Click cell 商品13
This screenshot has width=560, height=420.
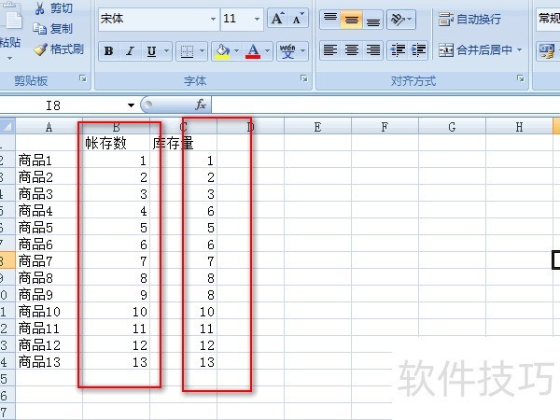tap(49, 362)
